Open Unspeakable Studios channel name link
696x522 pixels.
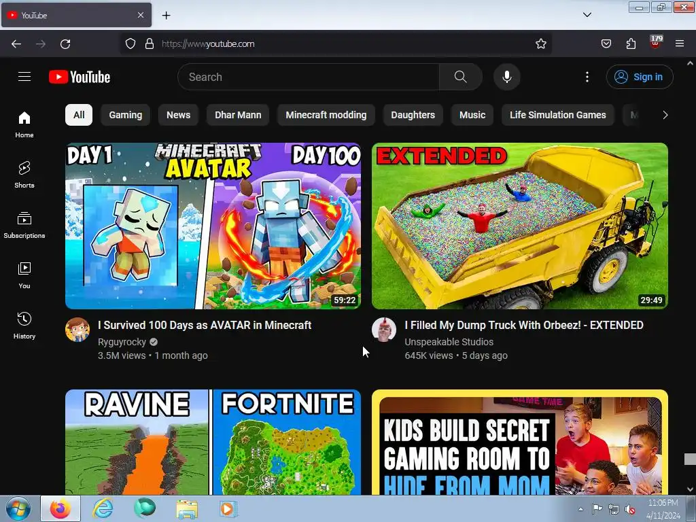tap(449, 342)
